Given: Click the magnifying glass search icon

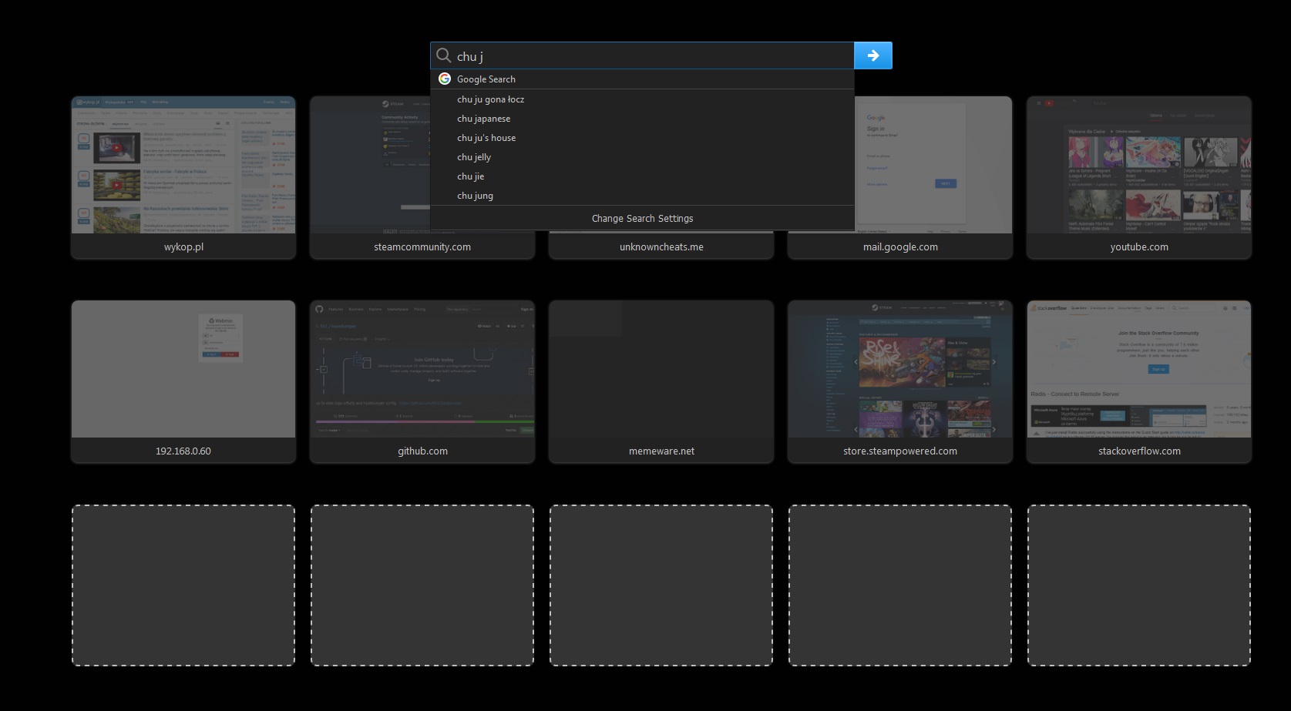Looking at the screenshot, I should click(x=443, y=55).
